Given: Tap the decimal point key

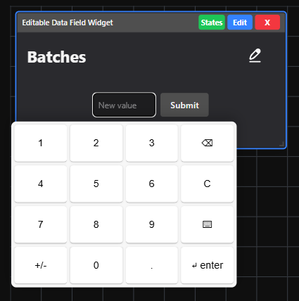Looking at the screenshot, I should point(152,265).
